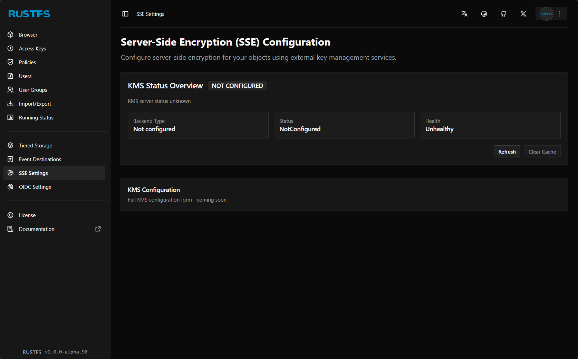Screen dimensions: 578x359
Task: Click the OIDC Settings fingerprint icon
Action: (x=10, y=187)
